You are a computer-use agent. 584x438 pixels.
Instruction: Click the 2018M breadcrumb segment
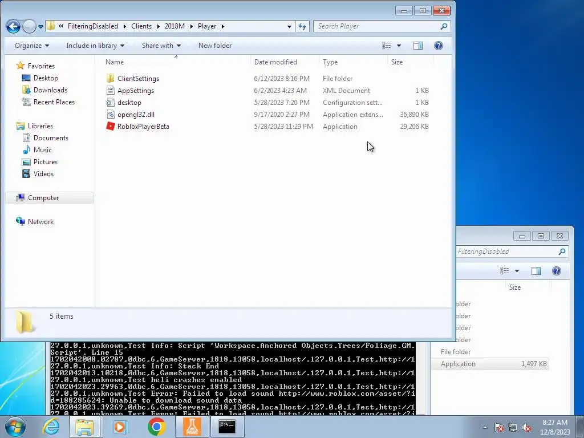click(x=175, y=26)
